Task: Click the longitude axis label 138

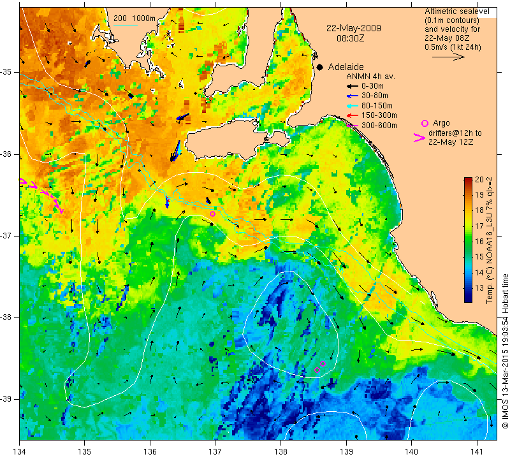Action: click(x=280, y=451)
